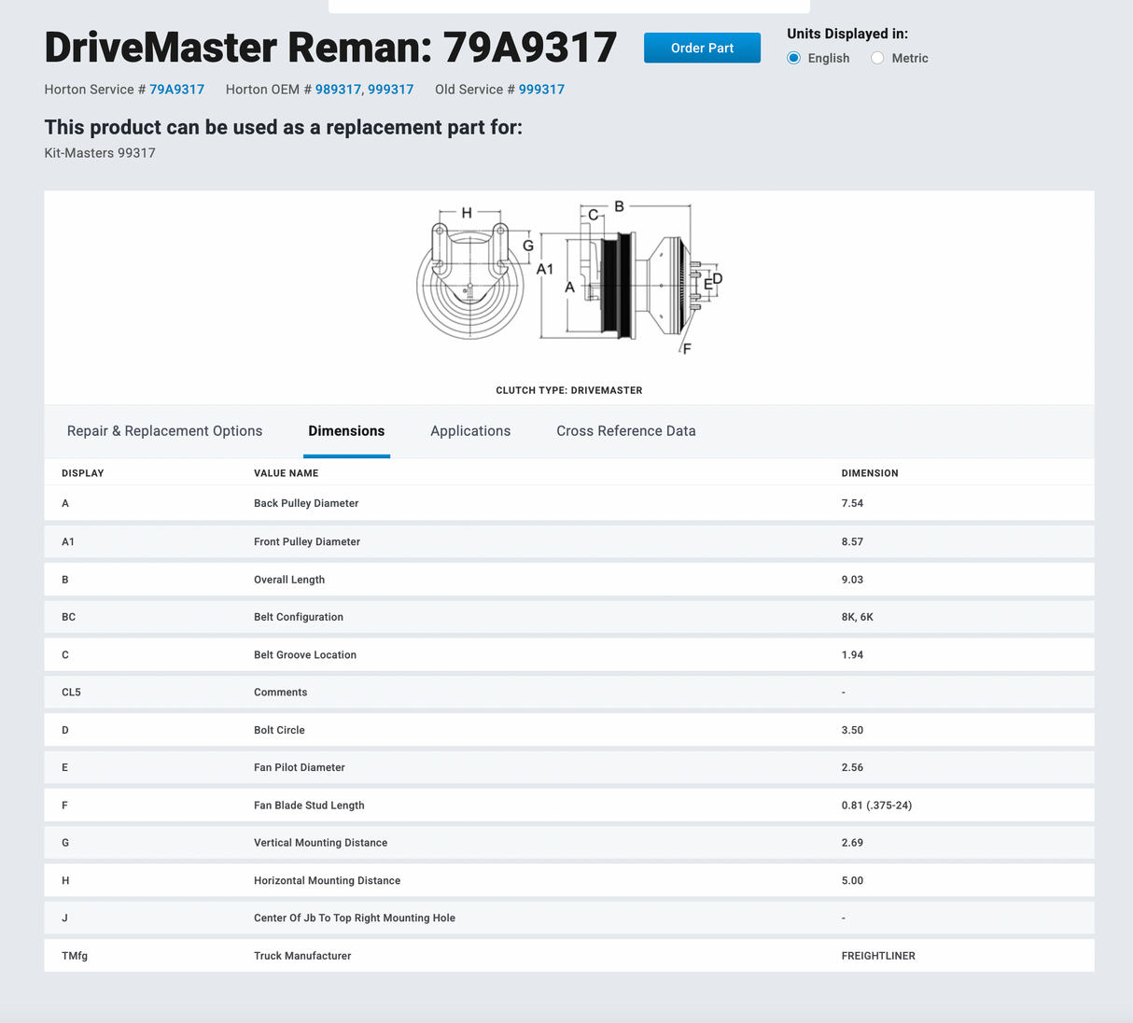The image size is (1133, 1023).
Task: Select the Dimensions tab
Action: coord(346,431)
